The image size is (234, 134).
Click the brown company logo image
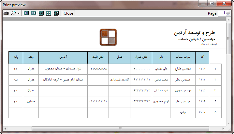click(108, 37)
